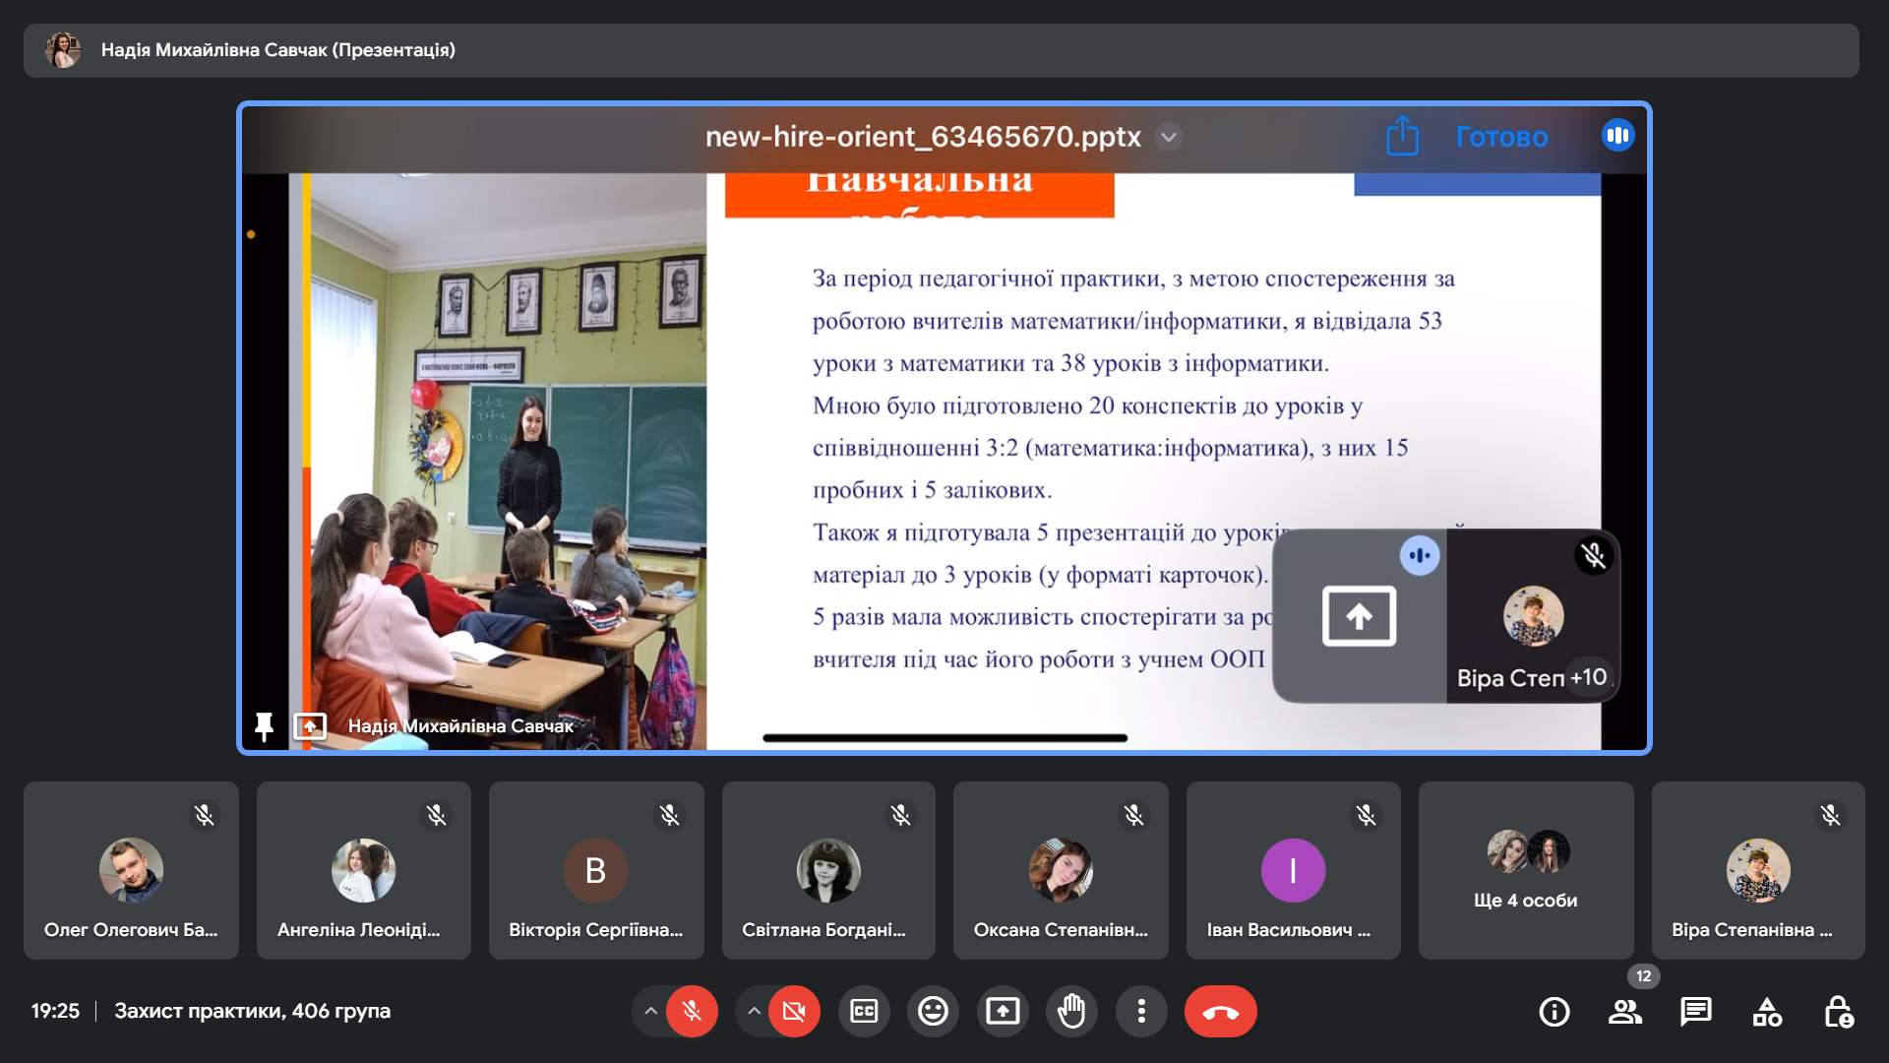Click the Надія Михайлівна Савчак name label on presentation

(x=460, y=726)
